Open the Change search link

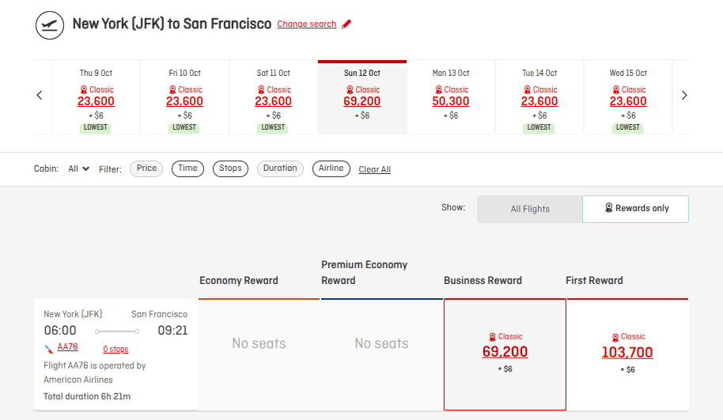pyautogui.click(x=307, y=24)
